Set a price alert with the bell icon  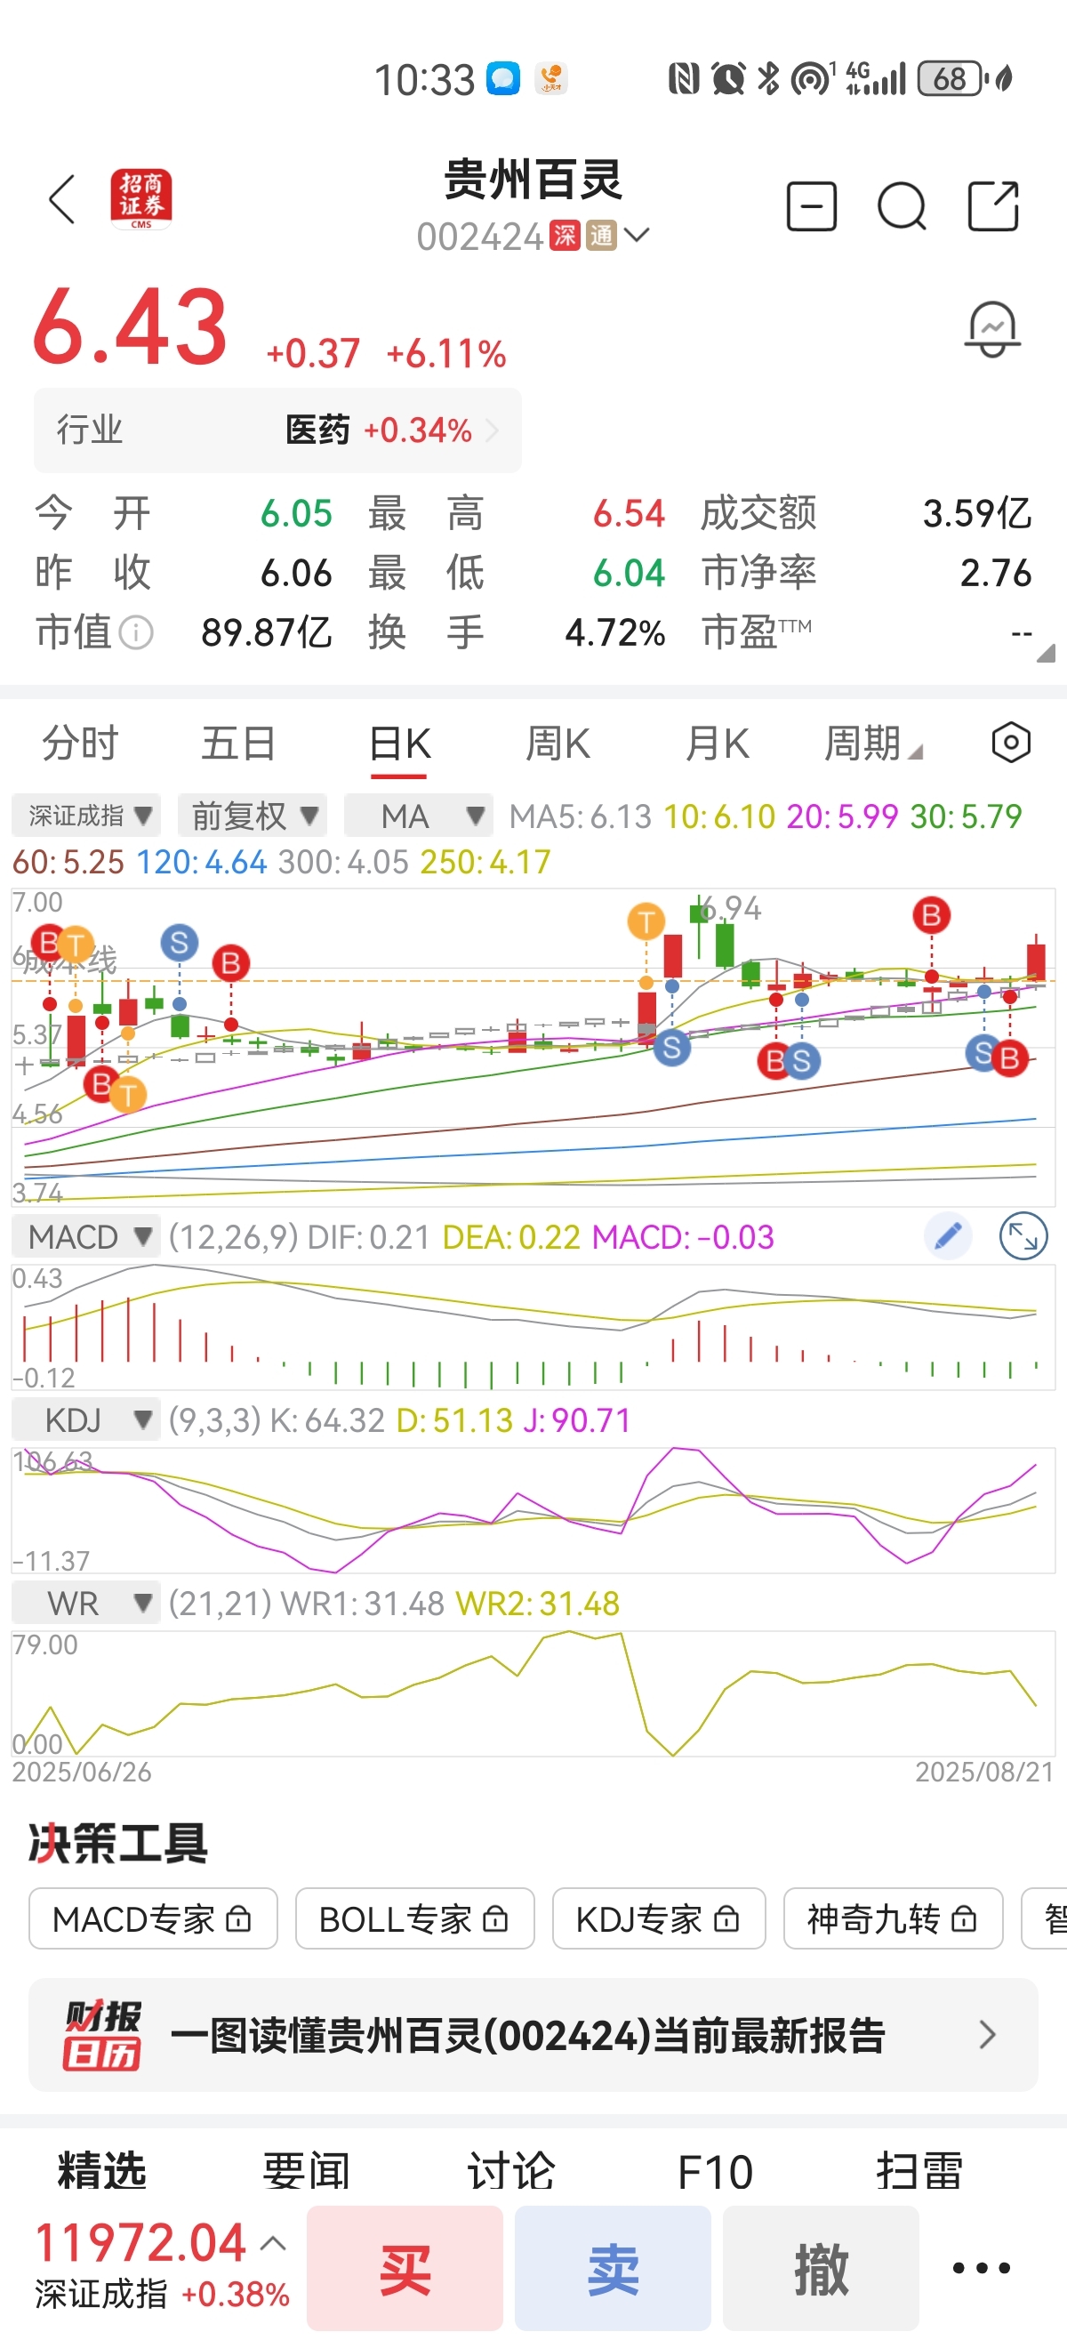pyautogui.click(x=992, y=329)
